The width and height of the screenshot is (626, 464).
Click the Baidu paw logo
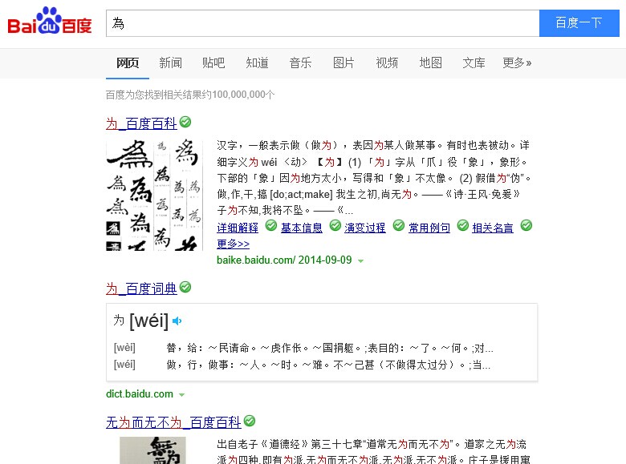tap(50, 20)
